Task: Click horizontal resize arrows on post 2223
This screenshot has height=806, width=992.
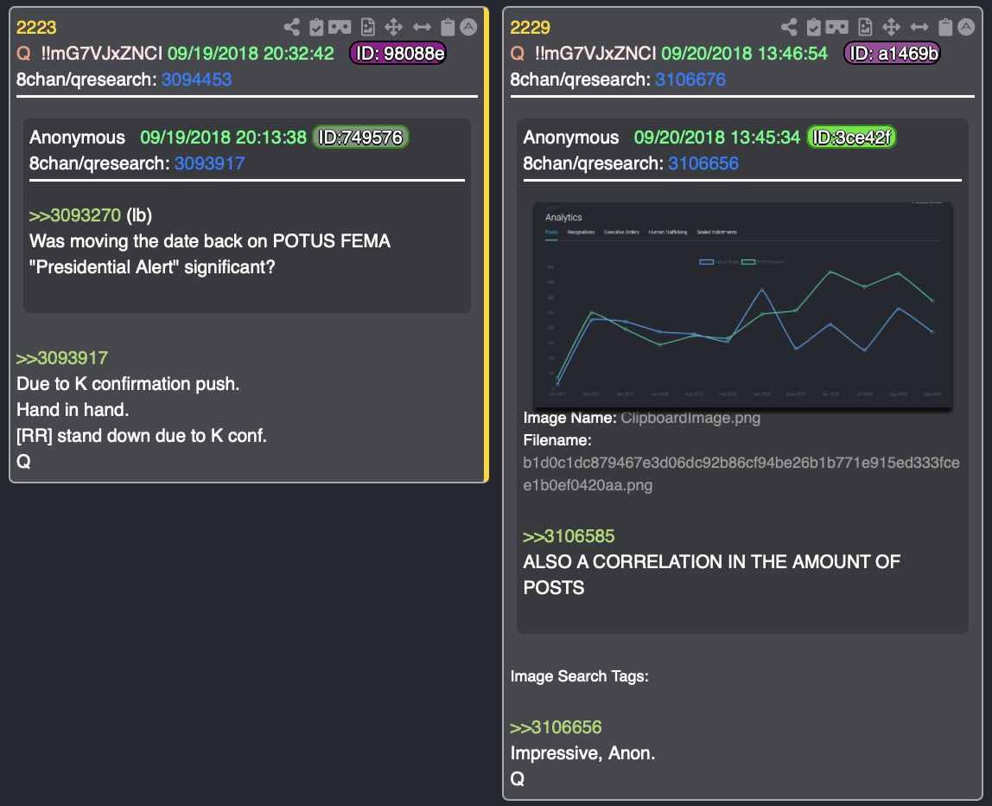Action: 422,27
